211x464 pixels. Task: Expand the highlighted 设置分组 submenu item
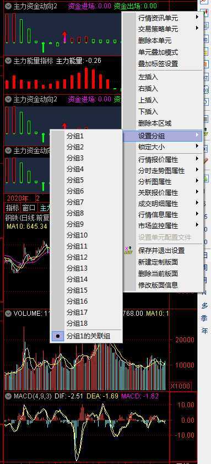tap(163, 136)
